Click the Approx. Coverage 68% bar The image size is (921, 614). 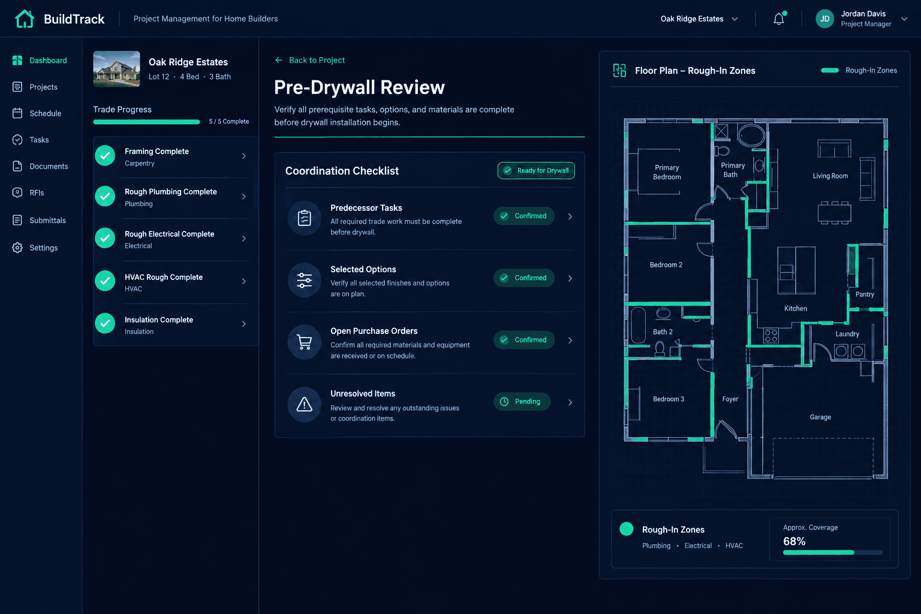click(832, 552)
